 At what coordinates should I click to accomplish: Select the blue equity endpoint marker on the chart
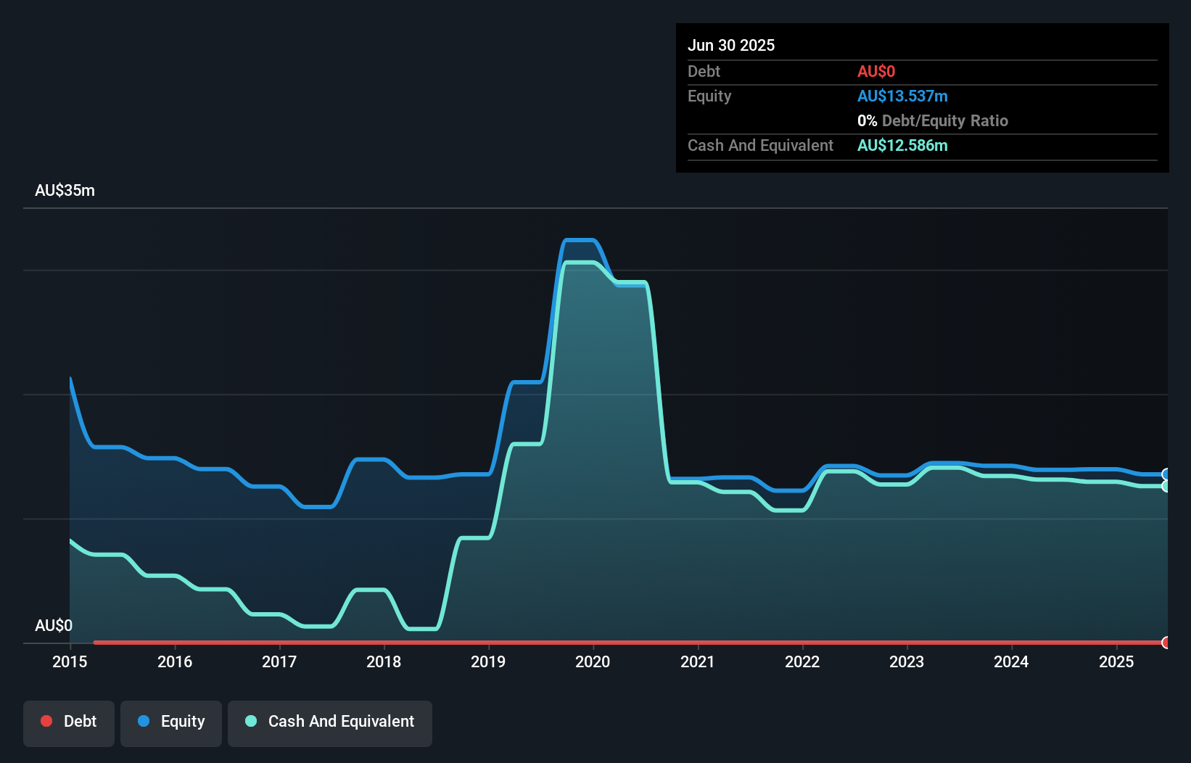1165,474
